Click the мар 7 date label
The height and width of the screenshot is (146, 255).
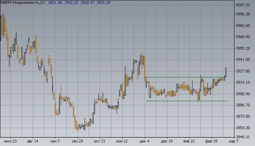[234, 141]
